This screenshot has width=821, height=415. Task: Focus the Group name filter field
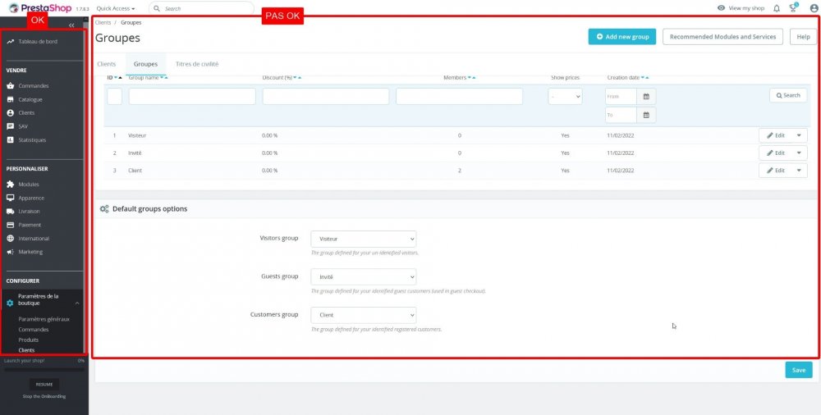pos(192,96)
